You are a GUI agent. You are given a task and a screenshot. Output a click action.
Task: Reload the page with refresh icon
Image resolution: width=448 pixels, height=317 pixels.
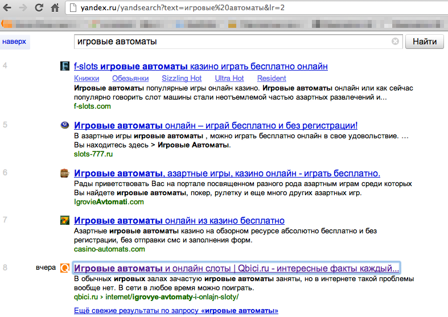click(x=39, y=7)
